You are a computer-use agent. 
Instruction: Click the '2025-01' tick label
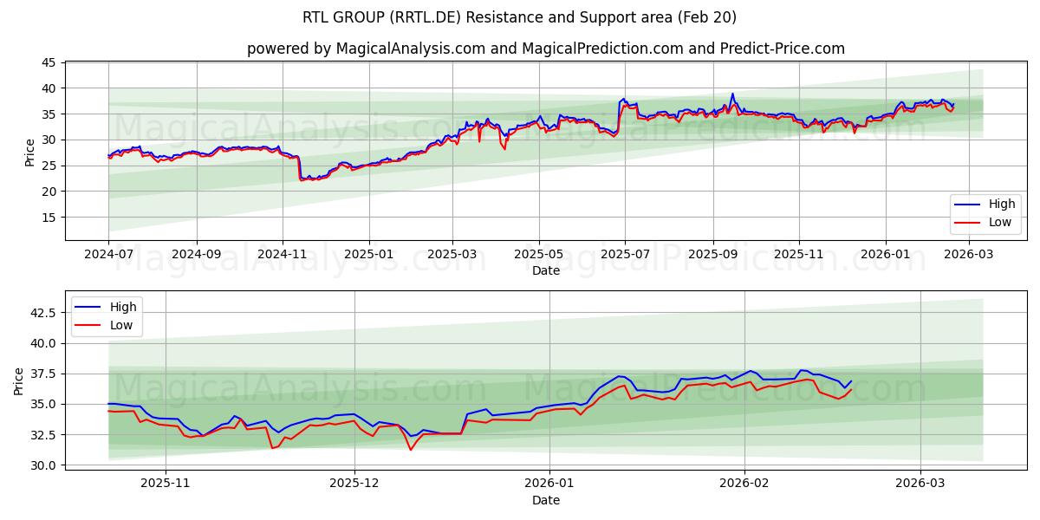pyautogui.click(x=369, y=255)
